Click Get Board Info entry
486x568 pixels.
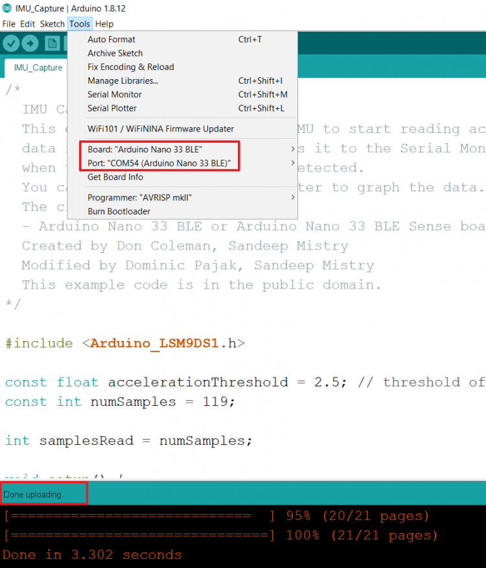tap(183, 177)
